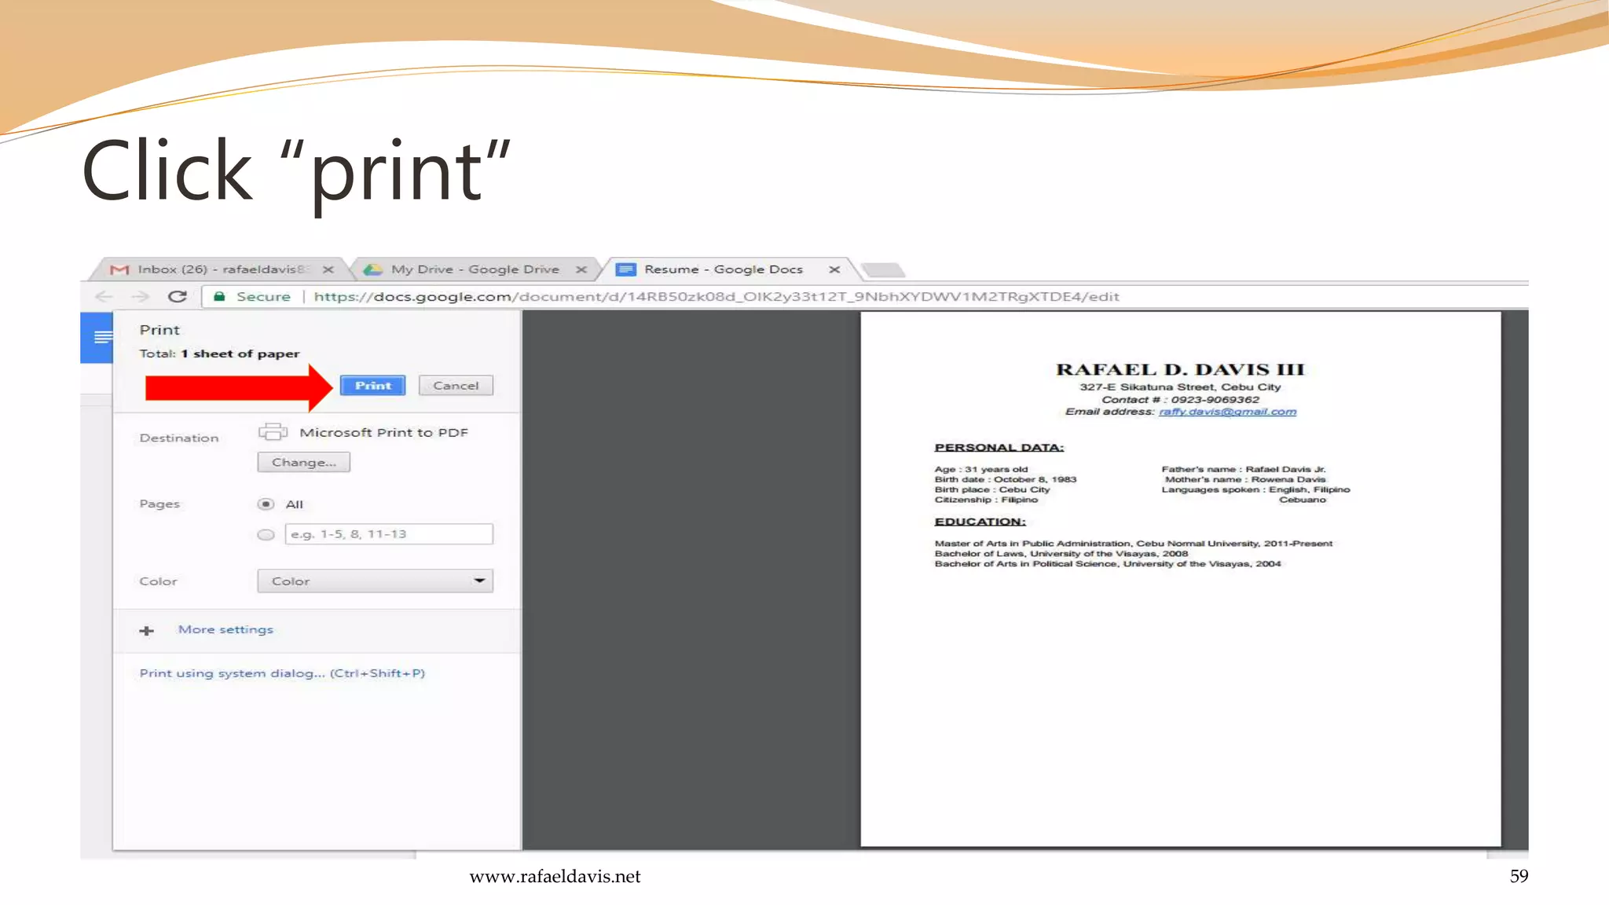This screenshot has height=905, width=1609.
Task: Click the Secure padlock icon
Action: [x=220, y=296]
